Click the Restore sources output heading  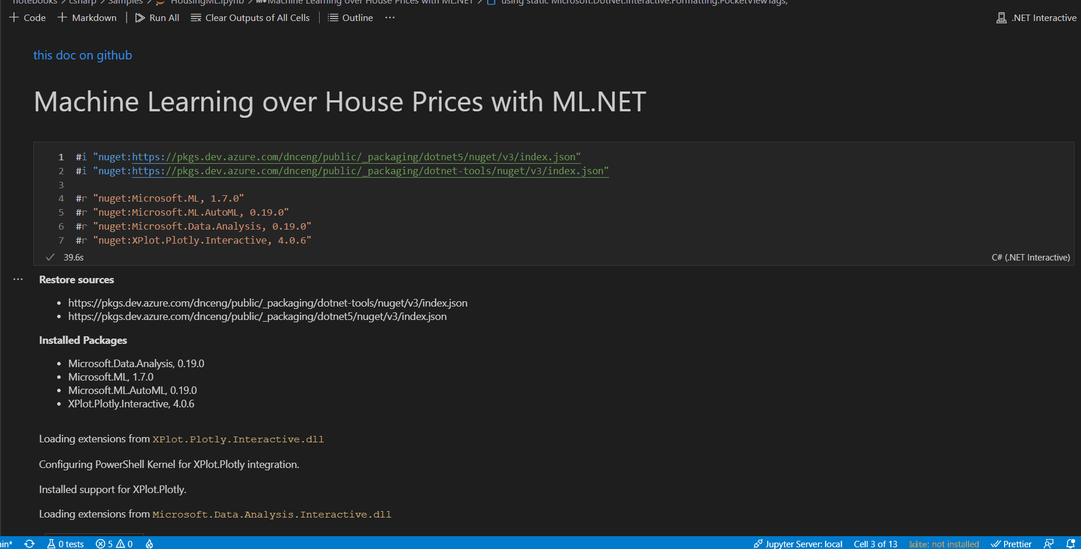click(x=76, y=280)
